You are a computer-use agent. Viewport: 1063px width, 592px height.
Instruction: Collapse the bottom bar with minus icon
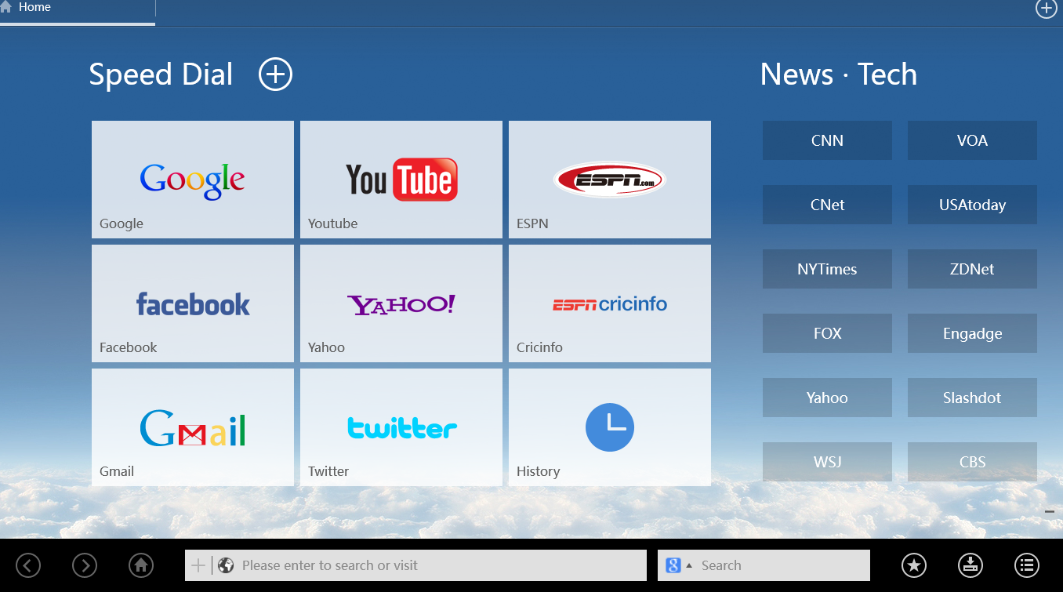[x=1050, y=512]
